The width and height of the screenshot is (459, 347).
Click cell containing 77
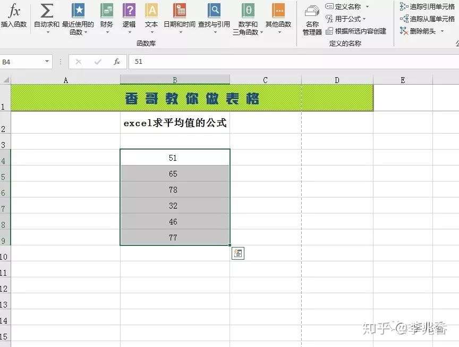click(x=175, y=237)
